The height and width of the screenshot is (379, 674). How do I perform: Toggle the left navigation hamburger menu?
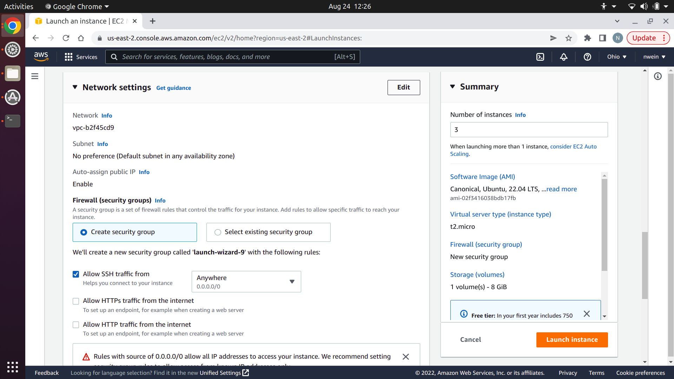click(35, 76)
